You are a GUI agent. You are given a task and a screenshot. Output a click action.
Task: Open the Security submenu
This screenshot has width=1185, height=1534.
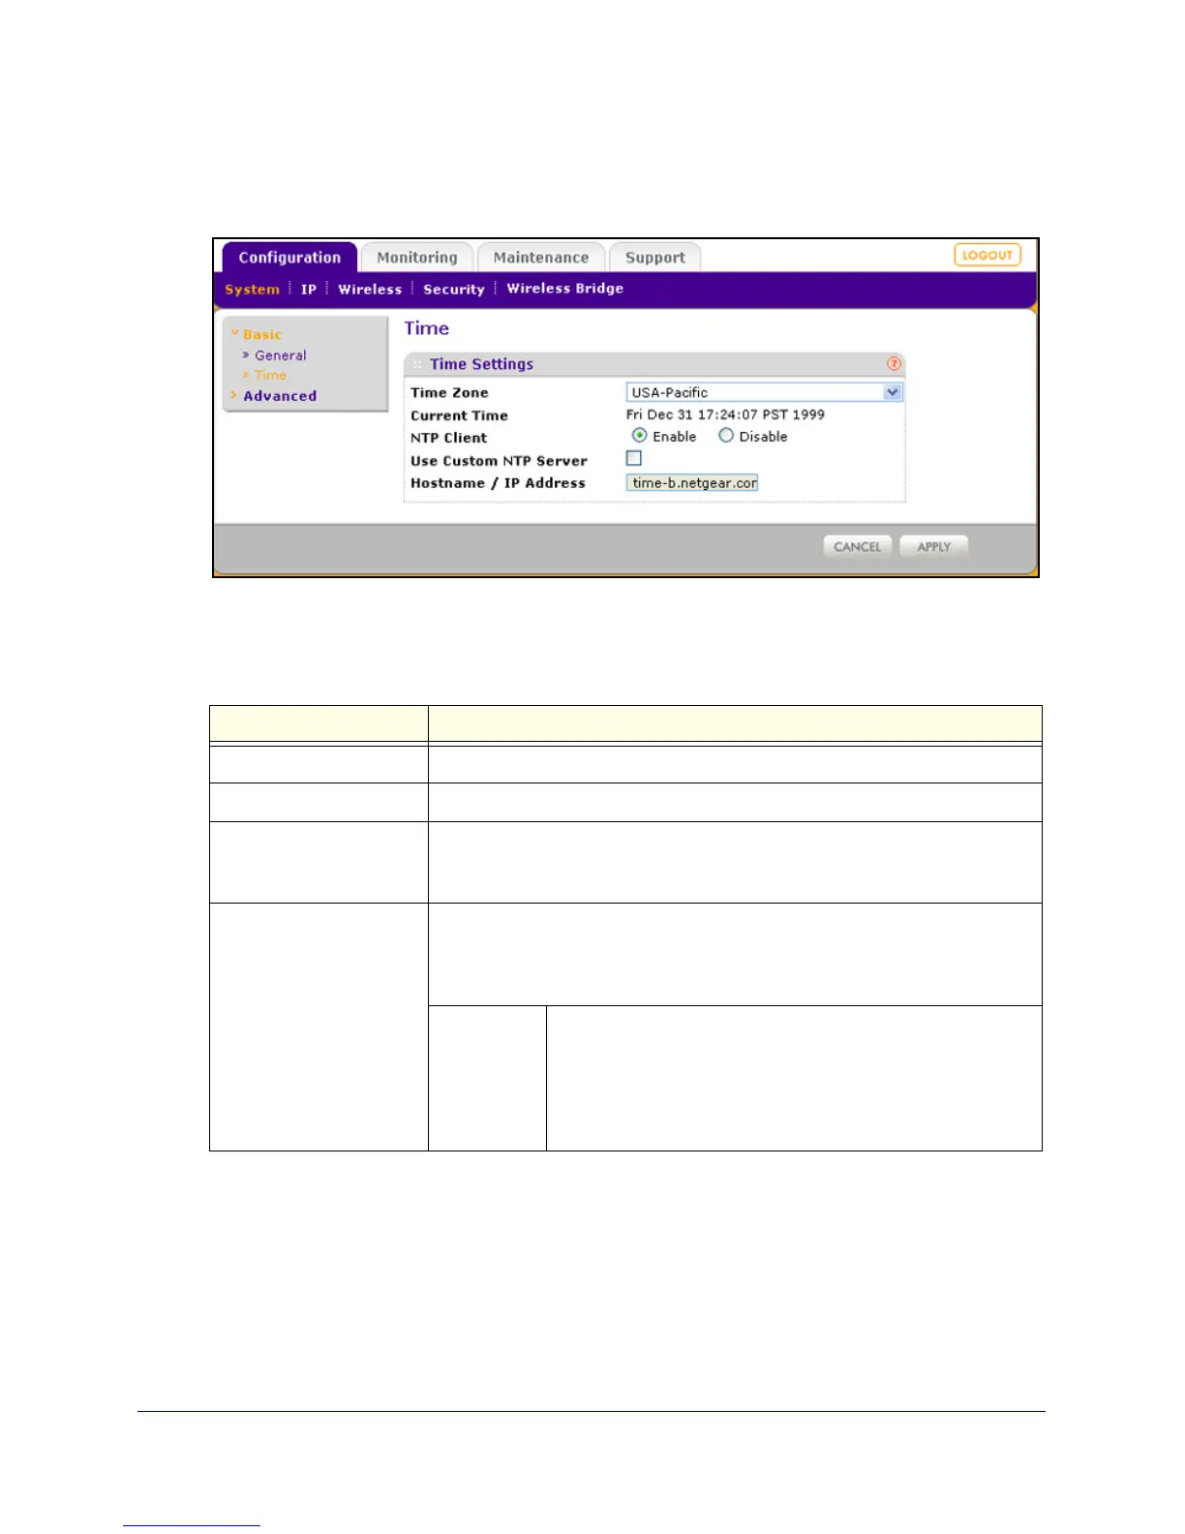[x=454, y=290]
